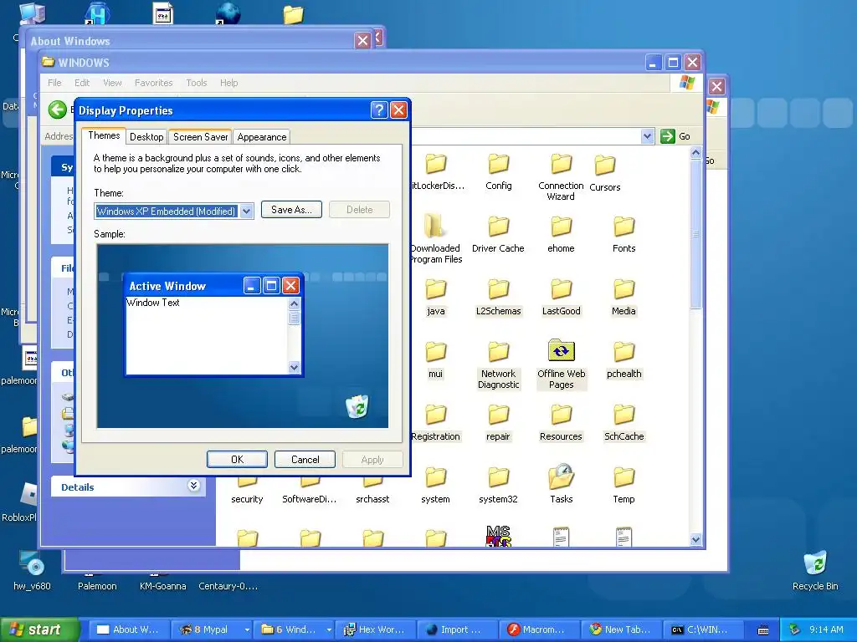Switch to C:\WIN... taskbar button
The height and width of the screenshot is (642, 857).
(x=703, y=629)
